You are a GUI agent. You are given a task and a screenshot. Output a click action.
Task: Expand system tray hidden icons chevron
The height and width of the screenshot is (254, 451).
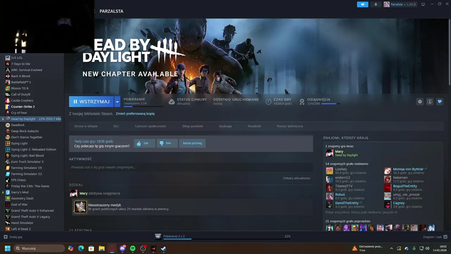pos(391,248)
